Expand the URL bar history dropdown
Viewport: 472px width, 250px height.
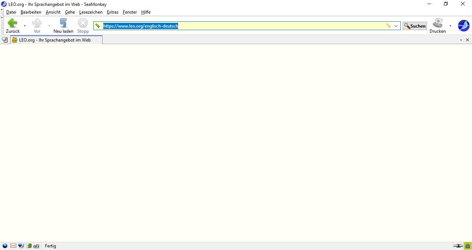tap(396, 26)
